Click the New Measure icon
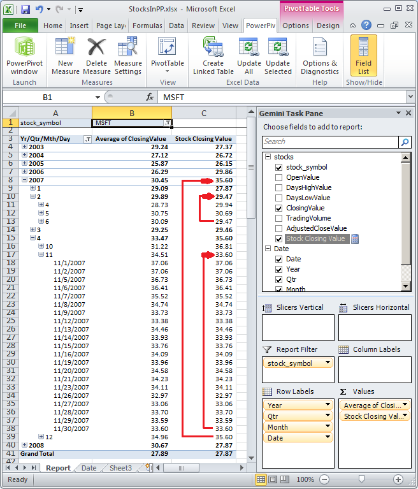Screen dimensions: 418x489 [x=65, y=56]
